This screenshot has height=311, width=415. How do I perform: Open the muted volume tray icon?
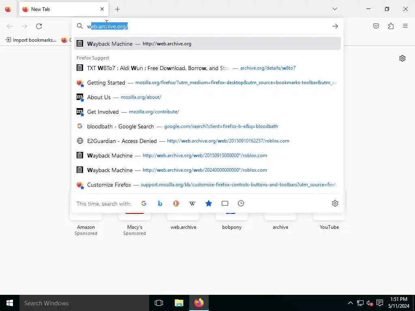tap(370, 303)
